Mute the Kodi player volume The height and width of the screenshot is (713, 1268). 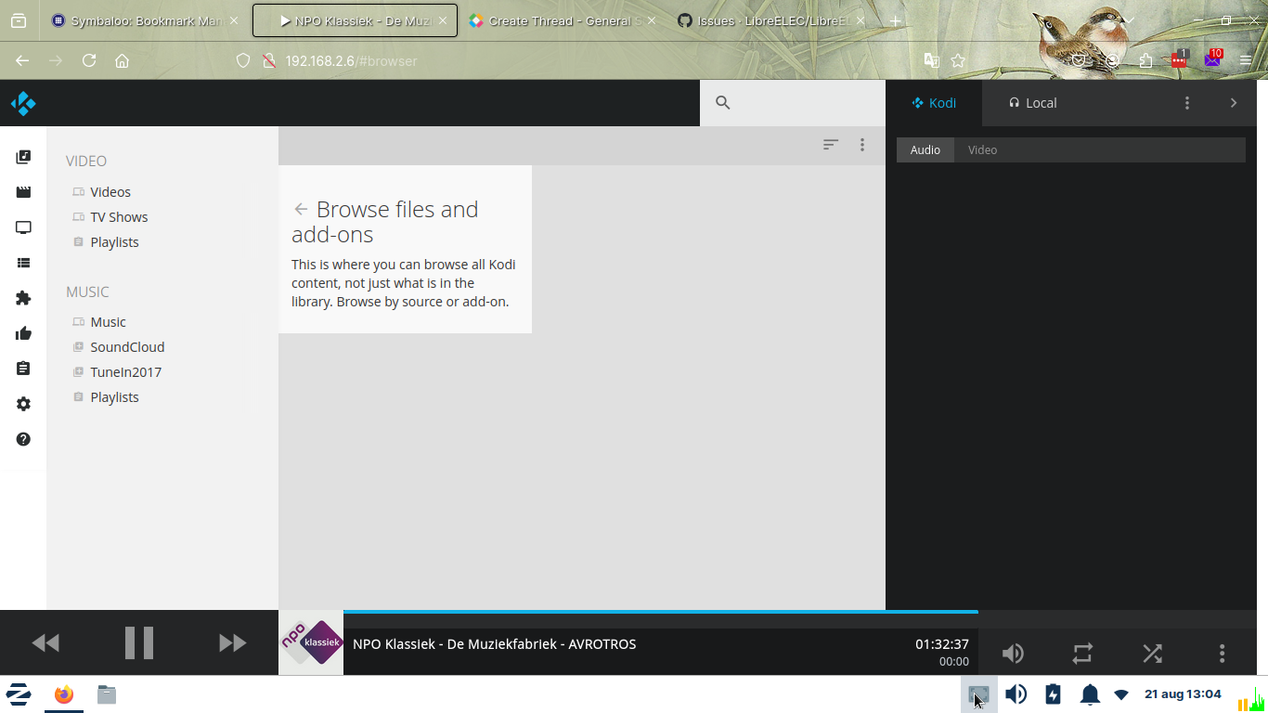1013,654
